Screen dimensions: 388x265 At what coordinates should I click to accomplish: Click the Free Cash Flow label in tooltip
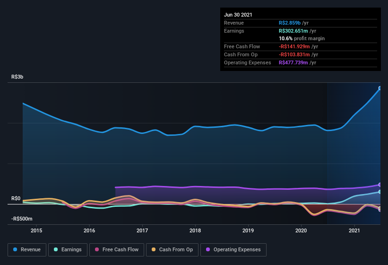(242, 46)
